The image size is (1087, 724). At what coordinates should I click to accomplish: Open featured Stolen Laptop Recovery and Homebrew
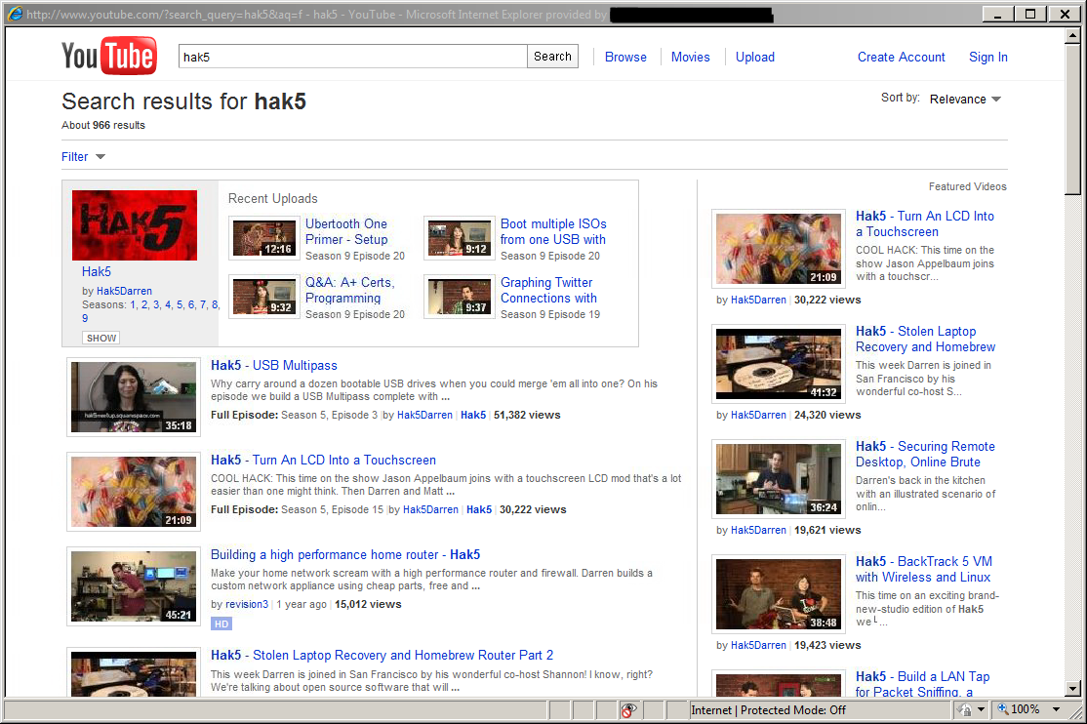point(925,340)
